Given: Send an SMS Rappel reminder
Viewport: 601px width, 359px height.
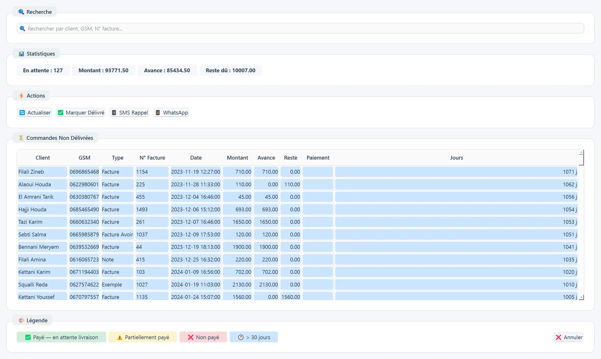Looking at the screenshot, I should (129, 113).
